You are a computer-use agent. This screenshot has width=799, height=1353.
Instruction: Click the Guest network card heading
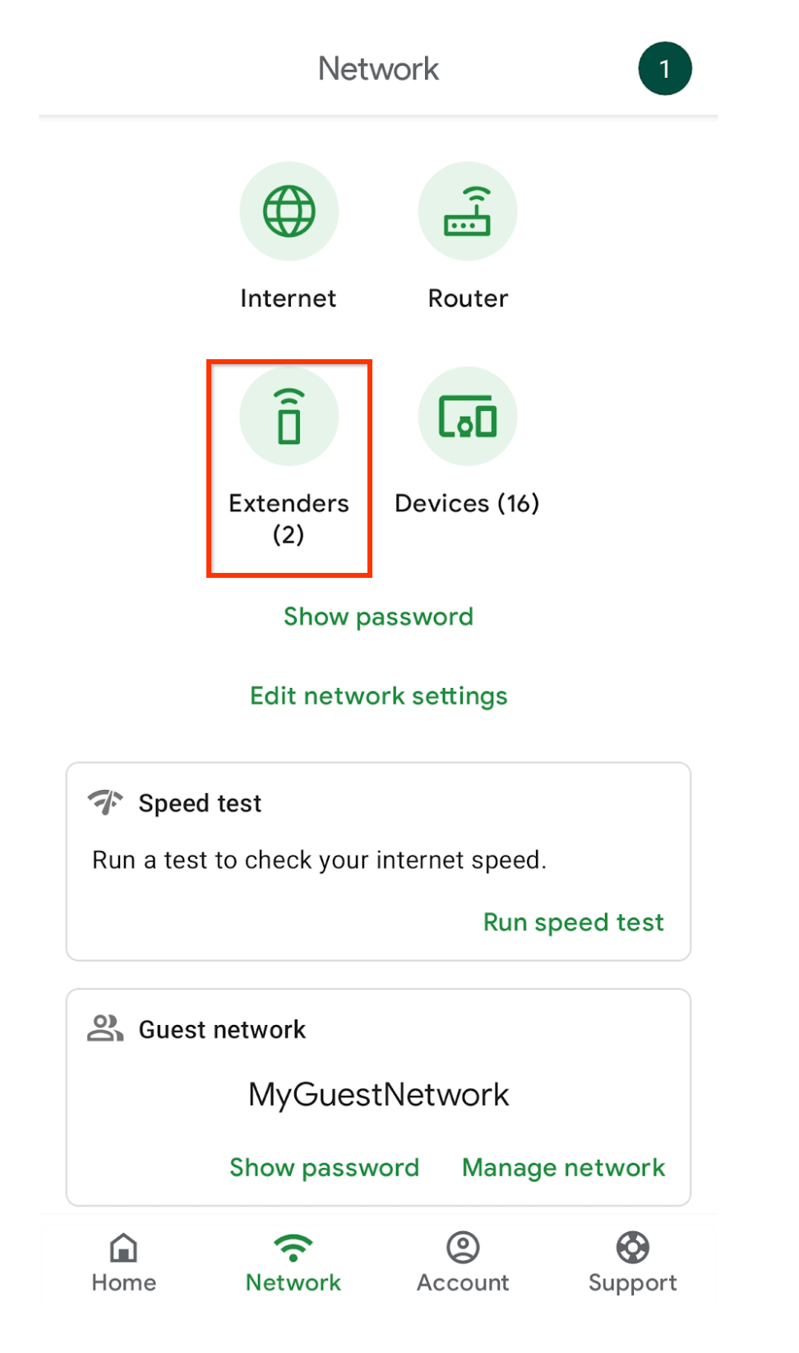point(222,1029)
